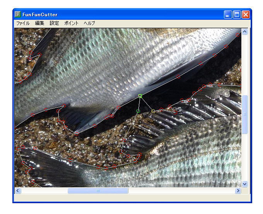Screen dimensions: 263x214
Task: Select the lone green outline point
Action: [138, 111]
